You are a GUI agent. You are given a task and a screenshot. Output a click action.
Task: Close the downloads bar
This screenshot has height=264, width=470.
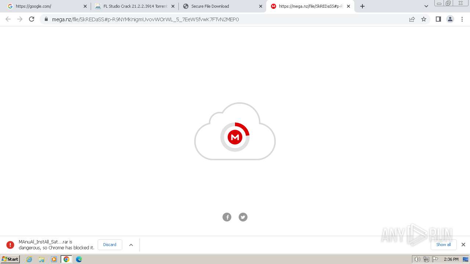(463, 245)
